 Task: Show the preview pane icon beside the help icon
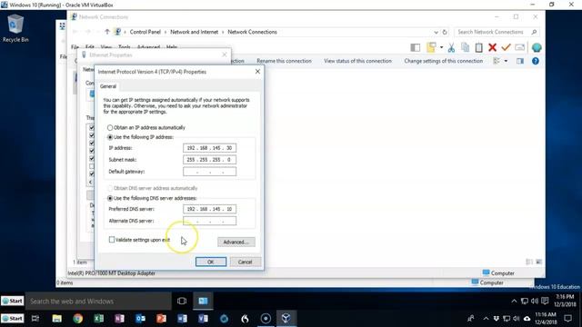click(520, 61)
